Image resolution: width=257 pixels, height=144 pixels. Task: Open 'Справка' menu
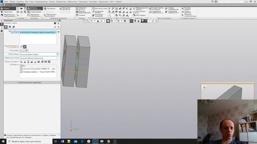(118, 2)
